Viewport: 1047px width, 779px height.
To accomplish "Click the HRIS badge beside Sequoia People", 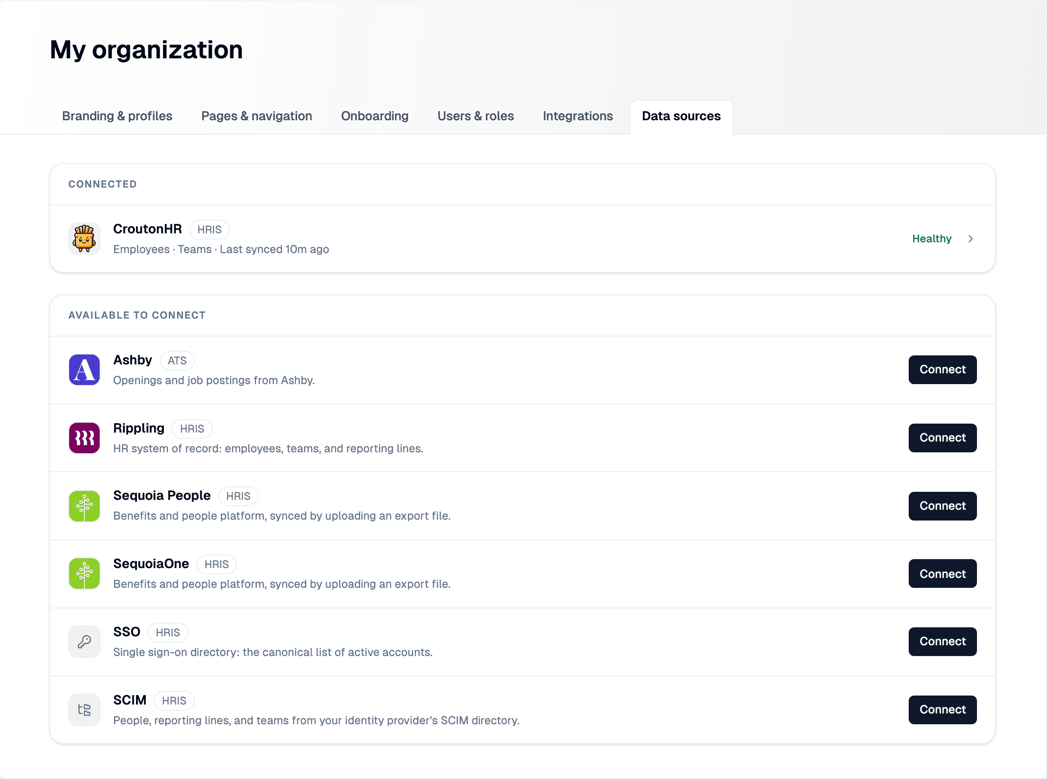I will [238, 496].
